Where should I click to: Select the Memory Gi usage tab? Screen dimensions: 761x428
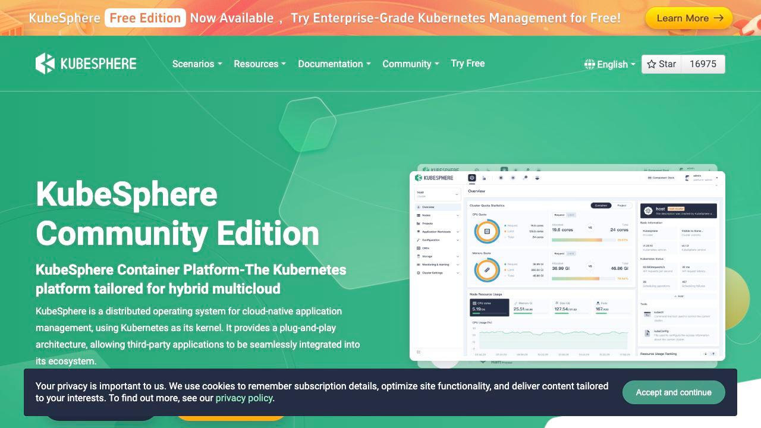530,307
